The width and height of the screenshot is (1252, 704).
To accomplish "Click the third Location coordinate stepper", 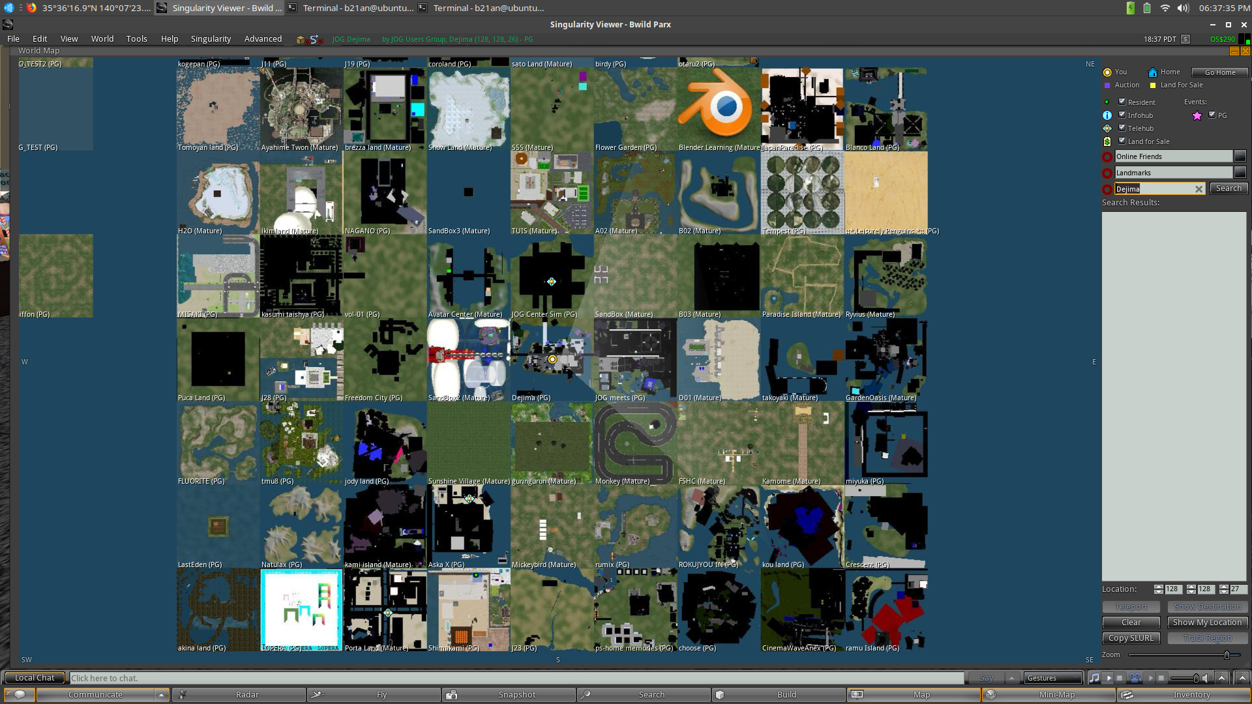I will click(1224, 589).
